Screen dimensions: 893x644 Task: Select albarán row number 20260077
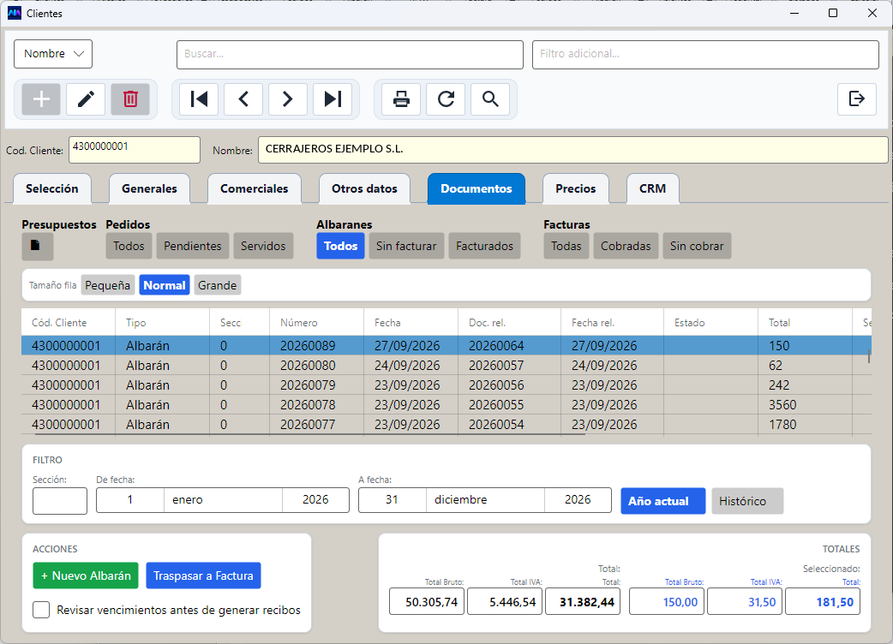click(x=446, y=425)
